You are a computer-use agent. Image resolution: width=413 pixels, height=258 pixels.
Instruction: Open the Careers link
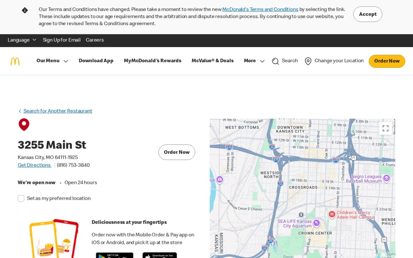point(95,40)
